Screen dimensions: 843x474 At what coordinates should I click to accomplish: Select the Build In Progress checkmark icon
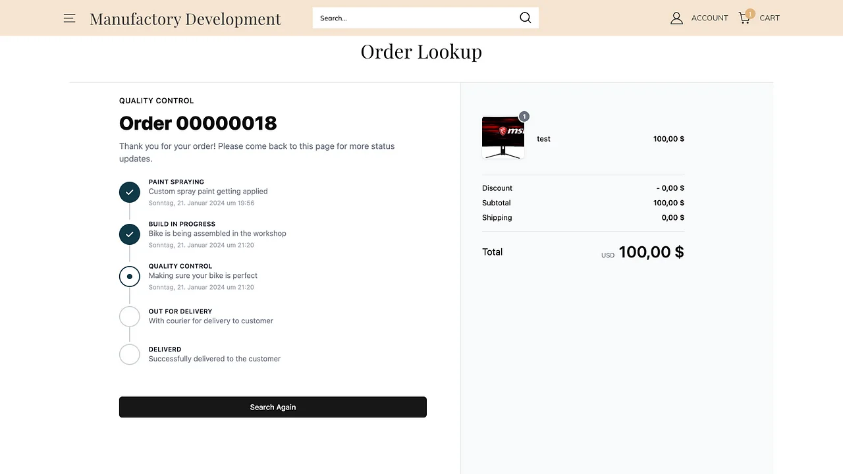click(129, 234)
